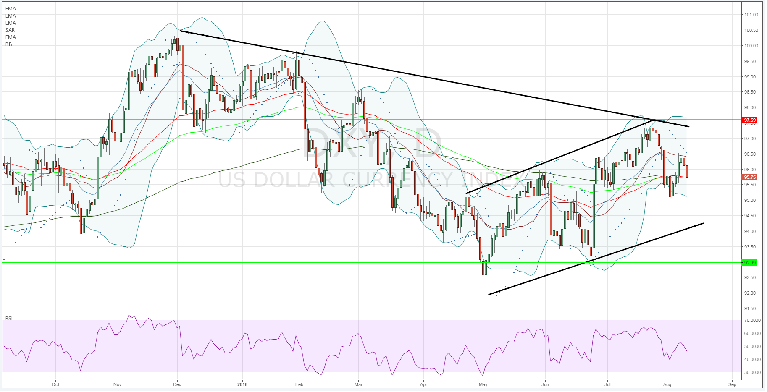Click the RSI 30.0000 scale value

[752, 372]
